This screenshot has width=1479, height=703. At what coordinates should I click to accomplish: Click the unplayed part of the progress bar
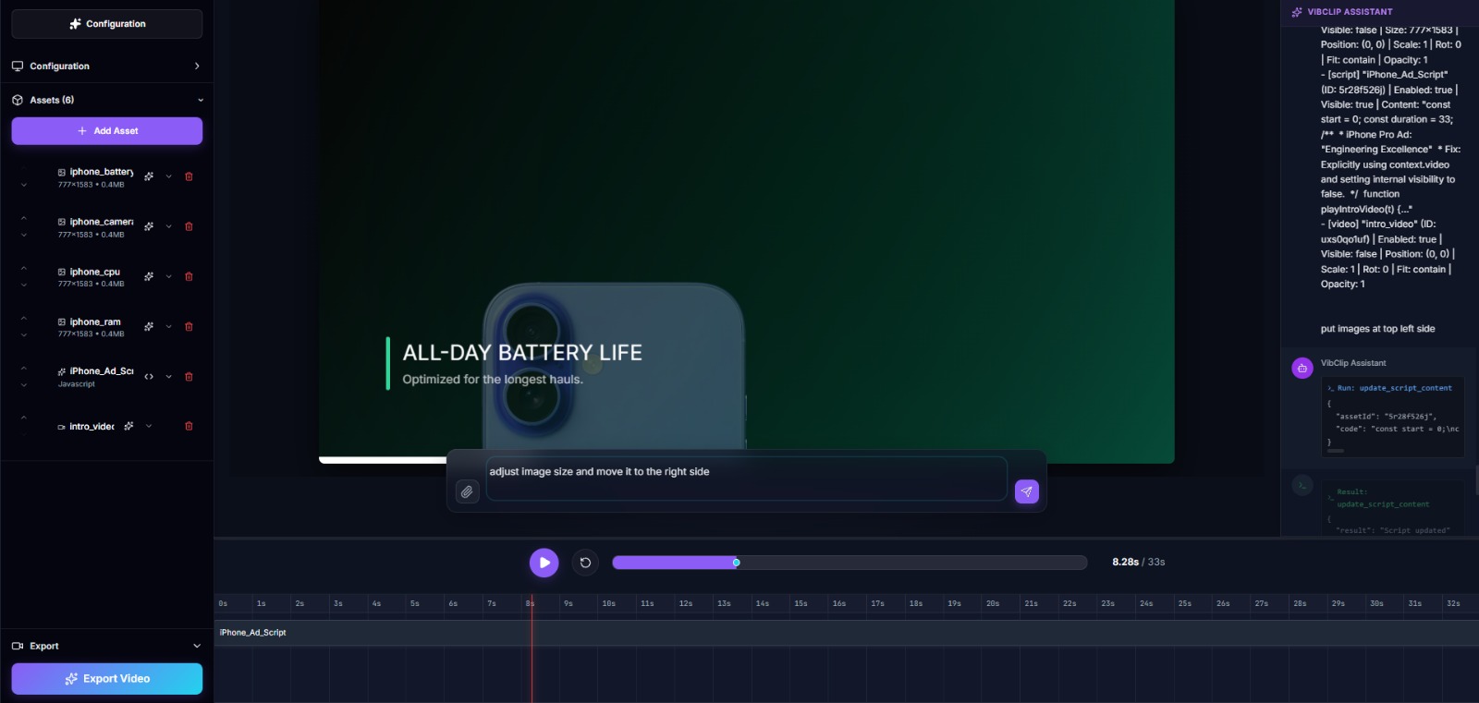click(912, 563)
